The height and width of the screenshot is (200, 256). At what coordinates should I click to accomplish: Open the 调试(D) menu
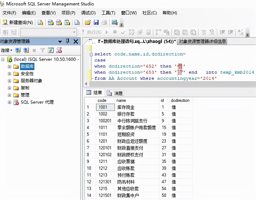pyautogui.click(x=88, y=13)
